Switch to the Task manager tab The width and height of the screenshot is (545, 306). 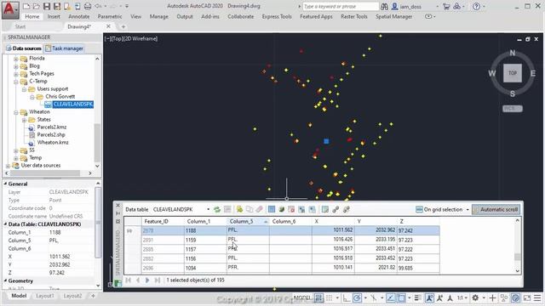(x=64, y=48)
